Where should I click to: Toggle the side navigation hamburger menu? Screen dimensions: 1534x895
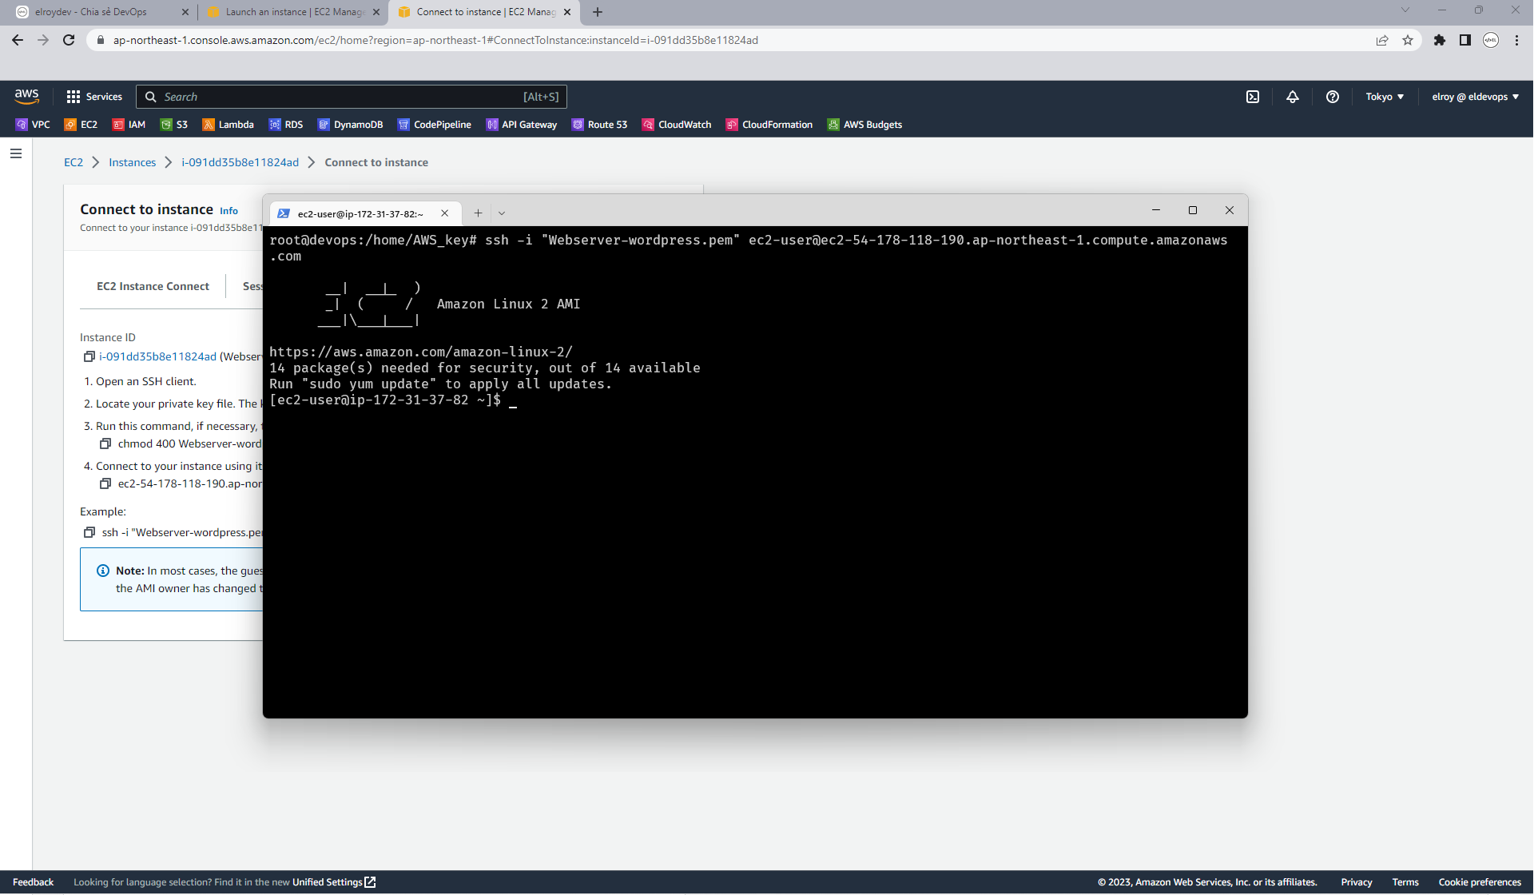[16, 153]
